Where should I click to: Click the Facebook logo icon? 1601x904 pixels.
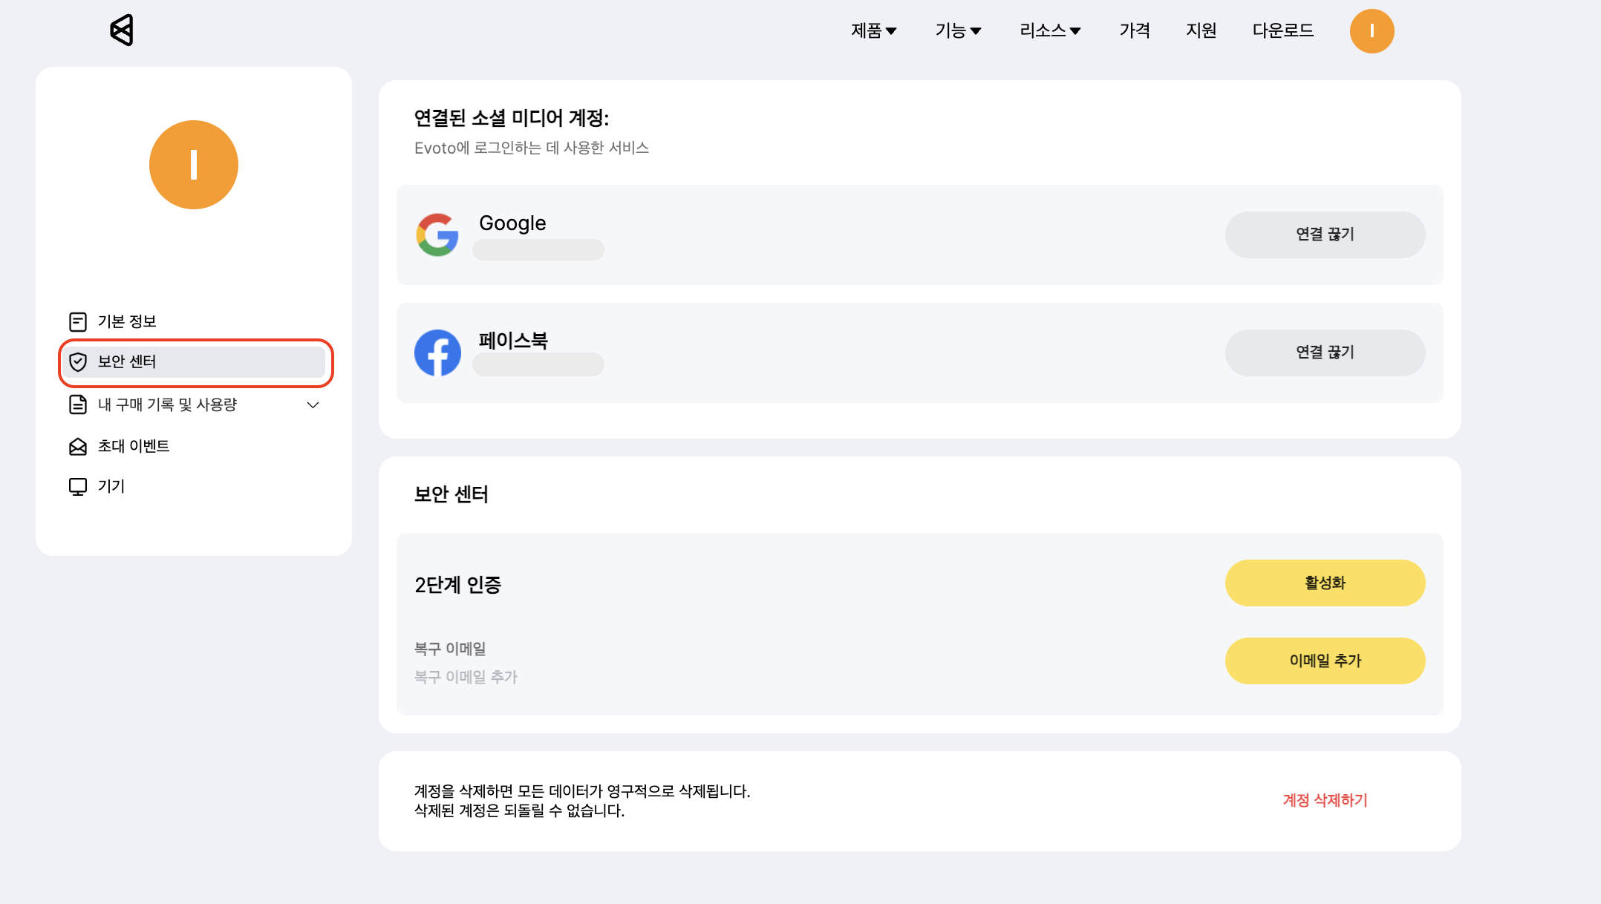pos(437,353)
